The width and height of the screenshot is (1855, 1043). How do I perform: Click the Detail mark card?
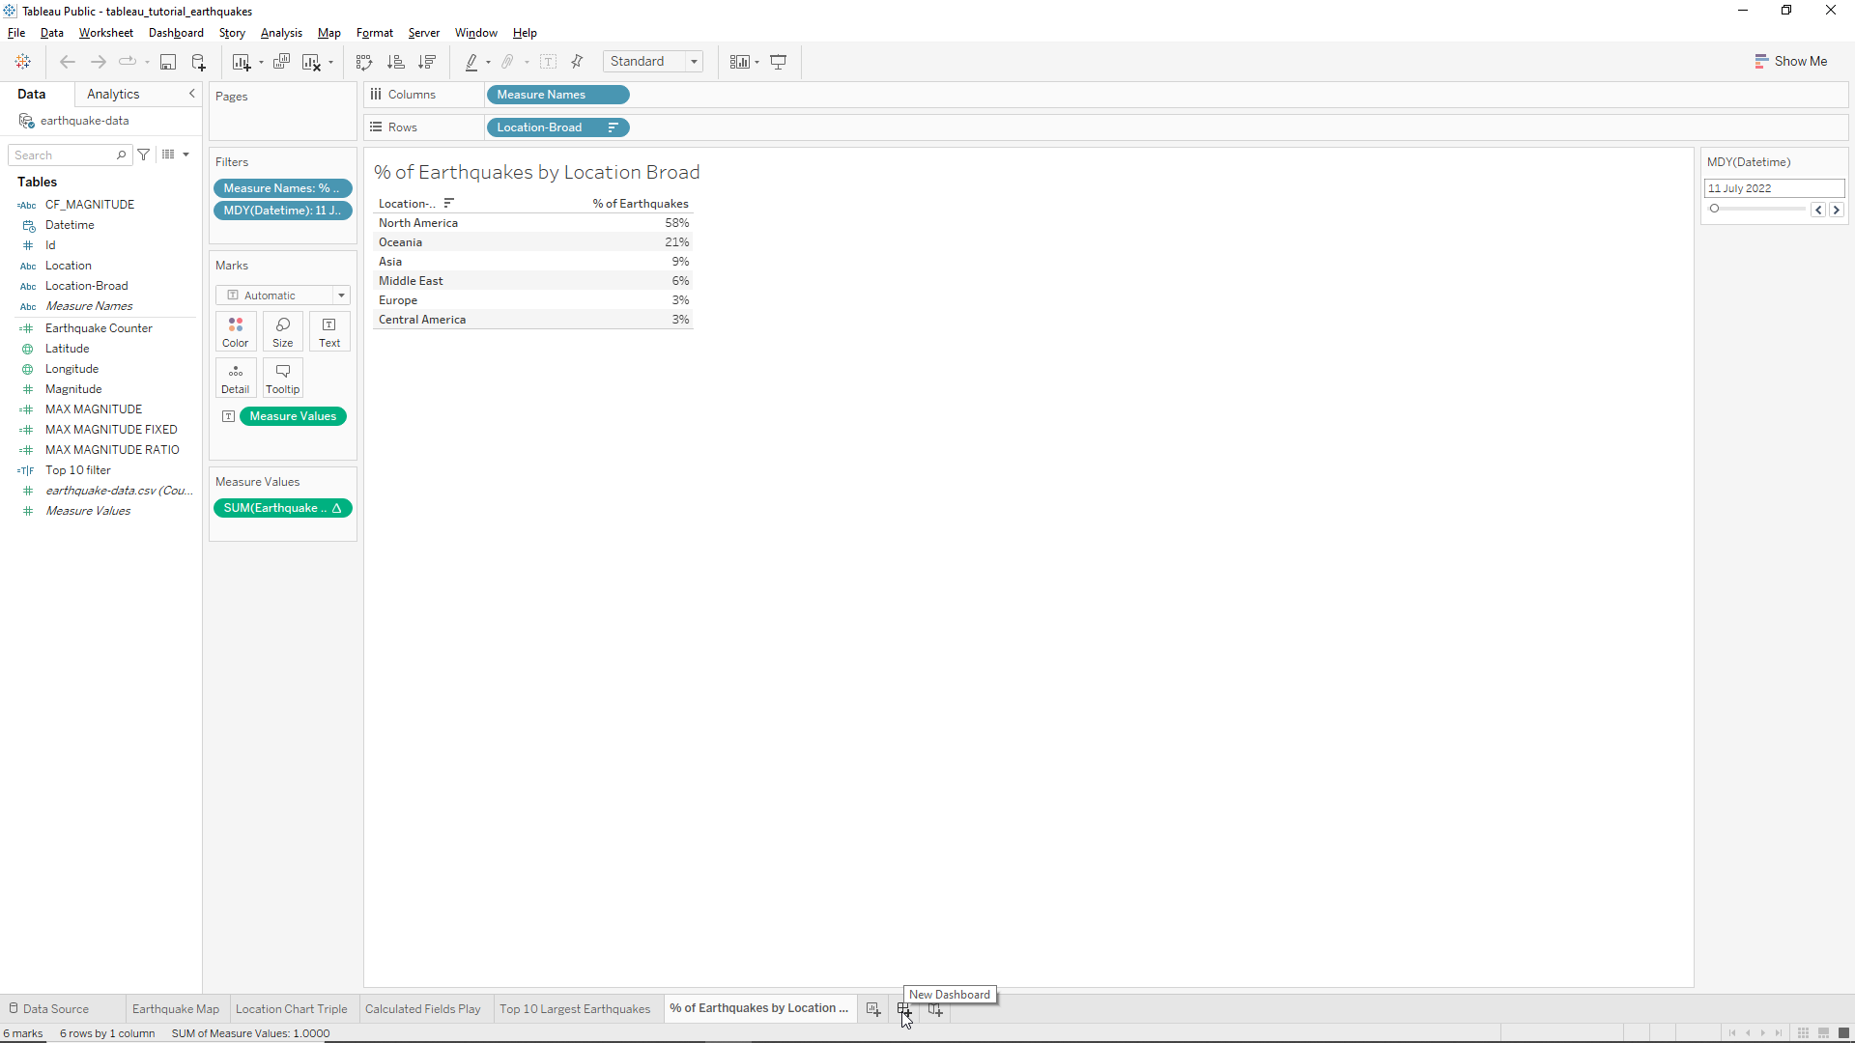236,378
